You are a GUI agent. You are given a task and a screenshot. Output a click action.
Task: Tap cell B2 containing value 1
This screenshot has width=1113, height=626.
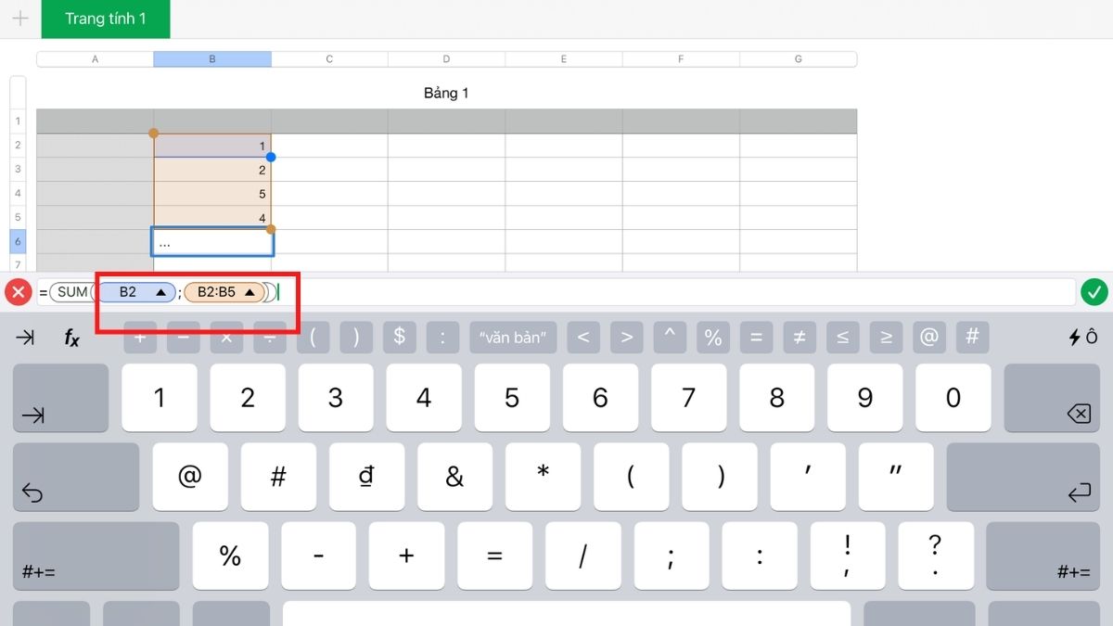[212, 146]
